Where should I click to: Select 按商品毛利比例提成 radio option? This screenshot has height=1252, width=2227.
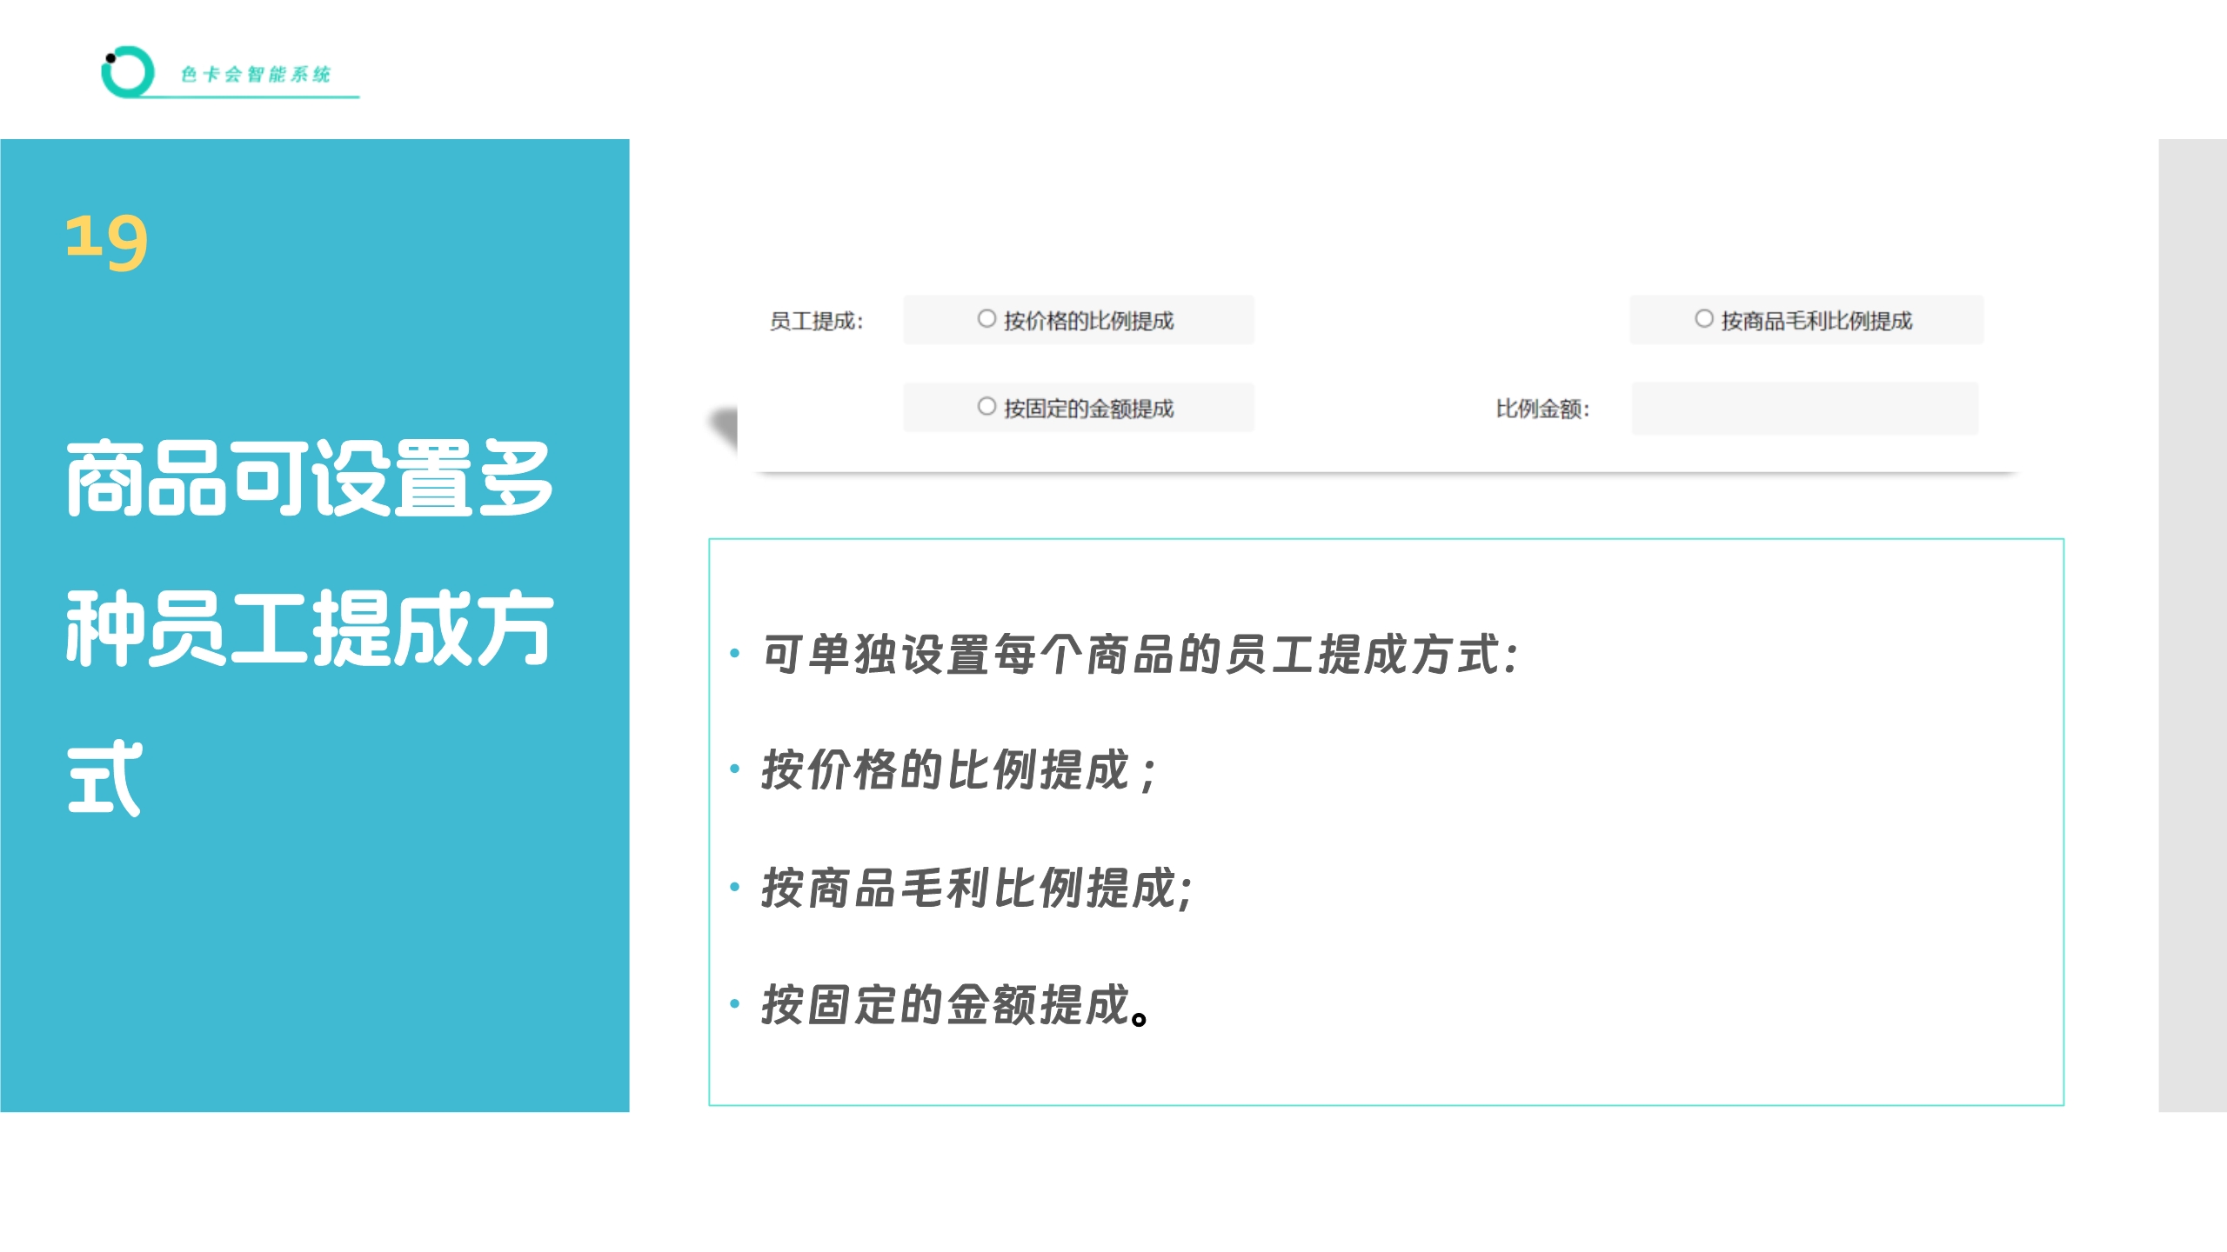1703,319
